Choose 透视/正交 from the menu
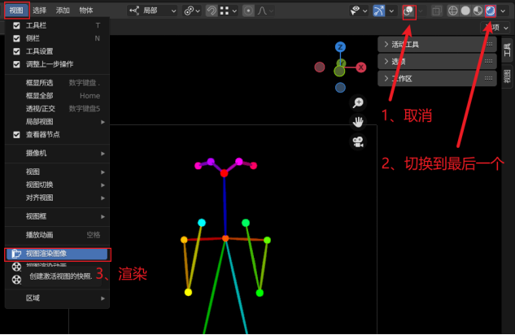 pyautogui.click(x=57, y=109)
